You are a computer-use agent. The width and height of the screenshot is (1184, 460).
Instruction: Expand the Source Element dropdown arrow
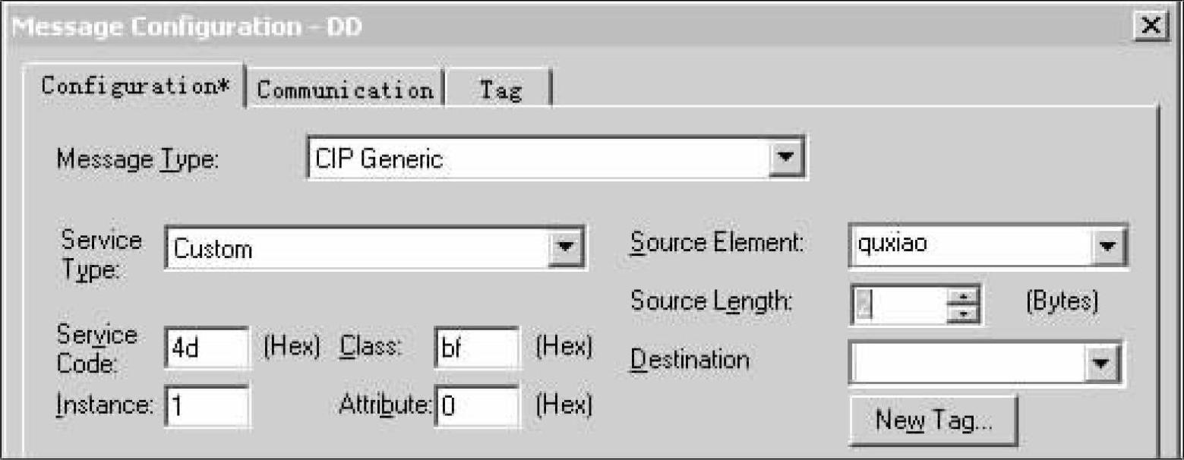click(x=1107, y=247)
